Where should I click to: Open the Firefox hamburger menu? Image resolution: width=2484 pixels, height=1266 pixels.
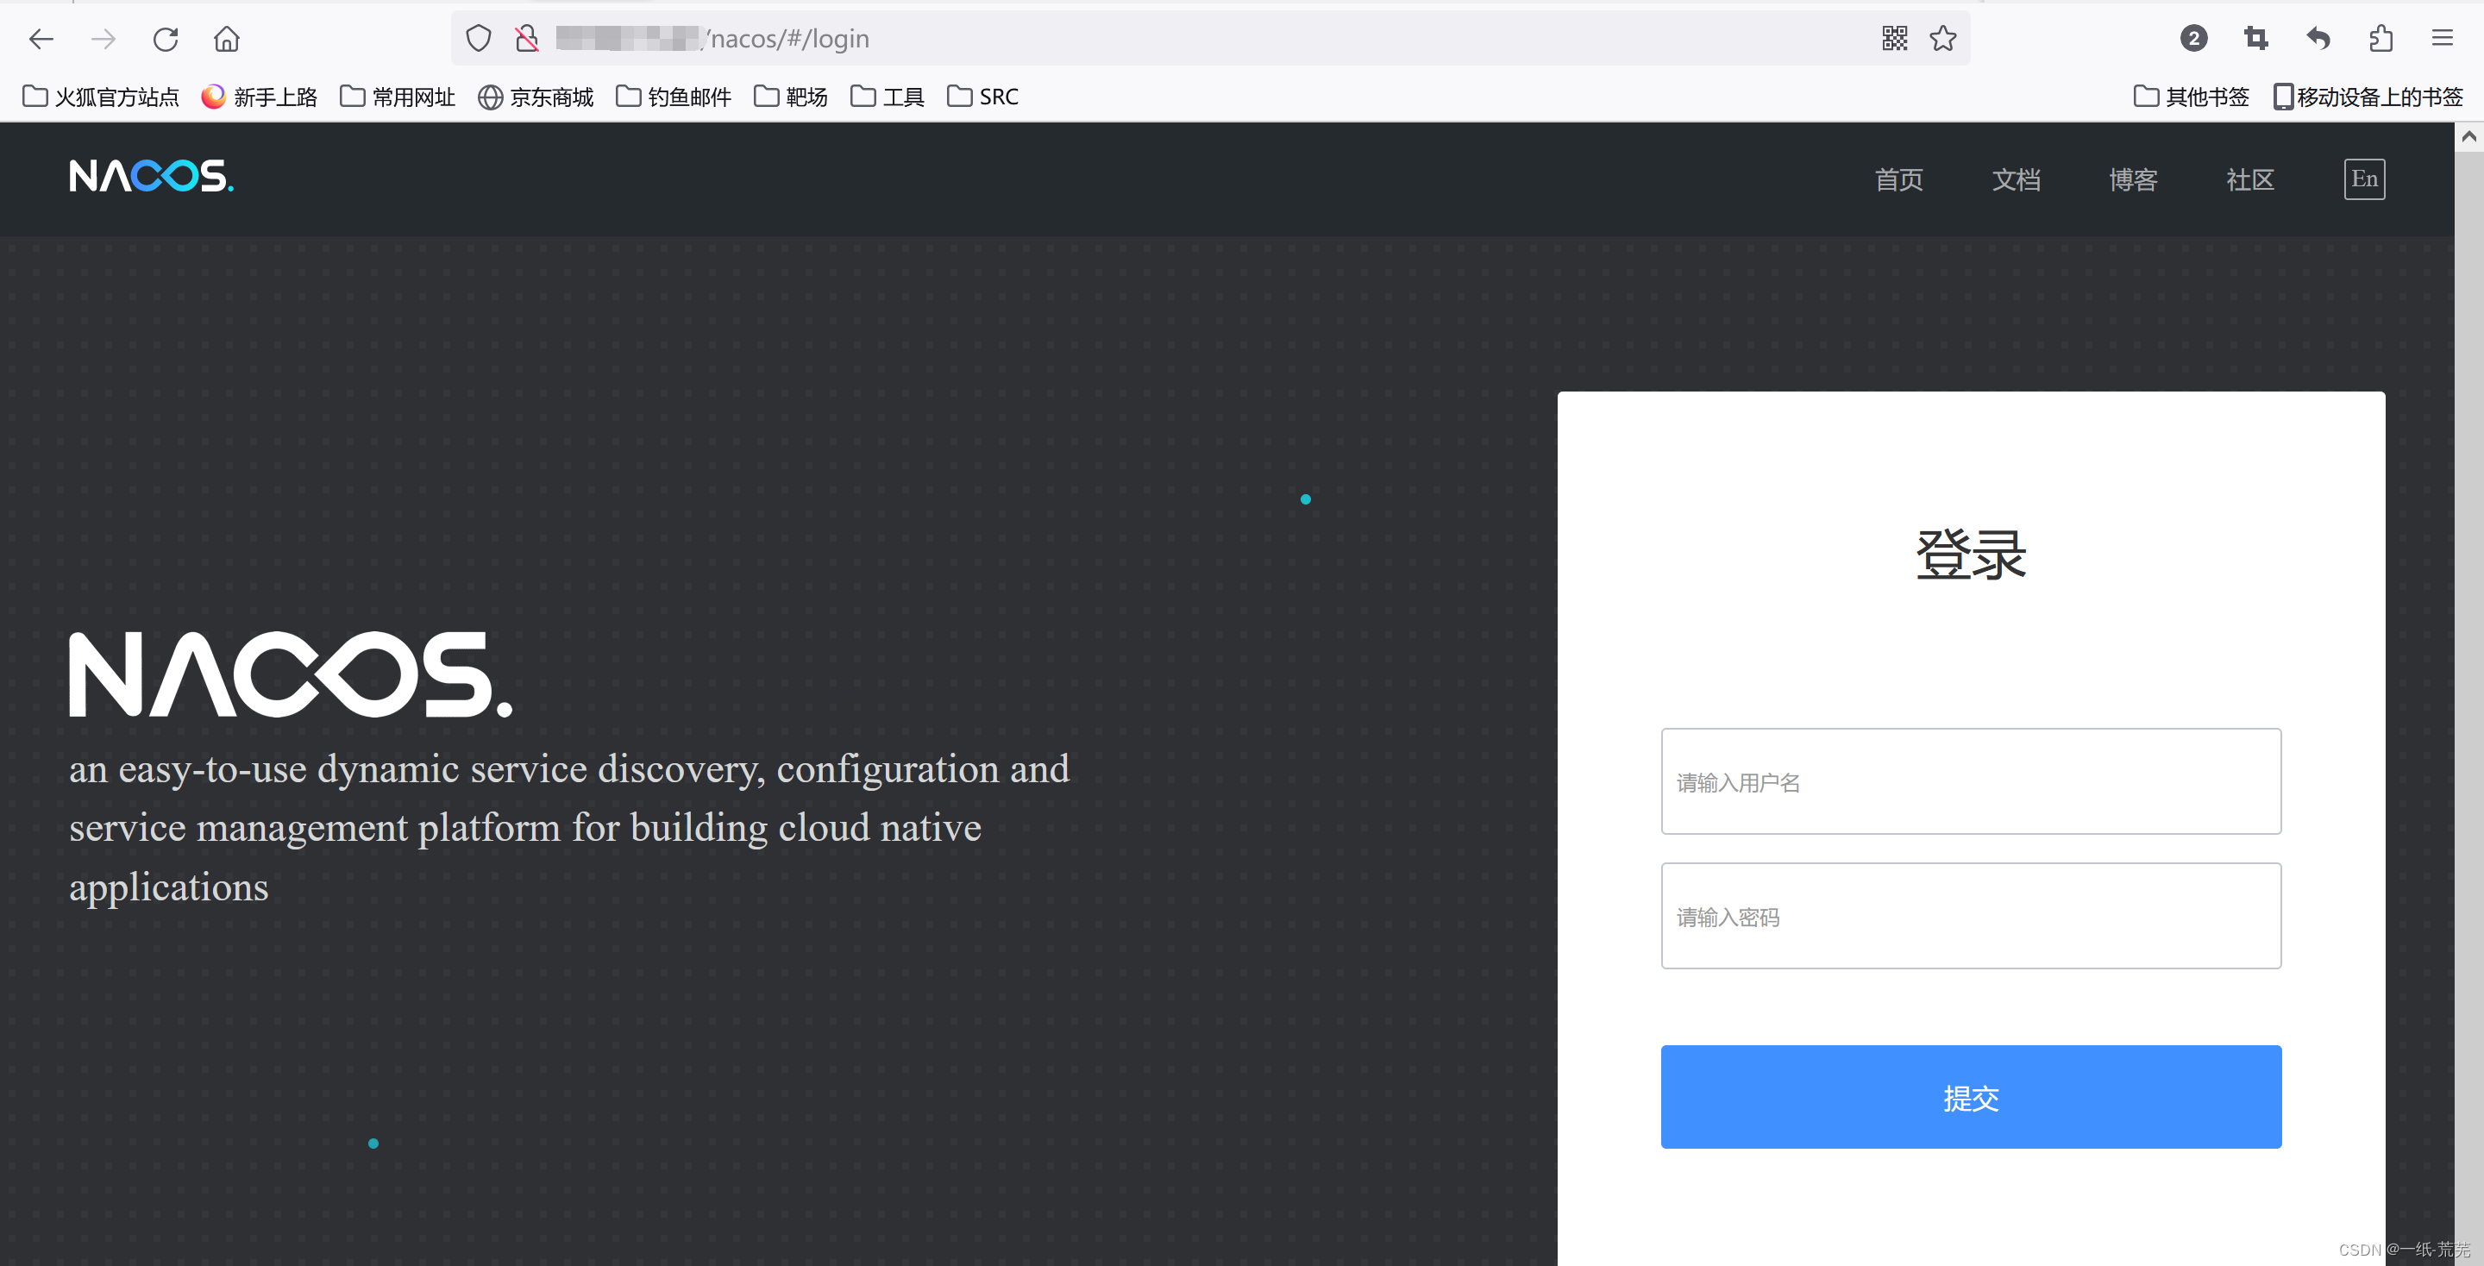(2442, 39)
